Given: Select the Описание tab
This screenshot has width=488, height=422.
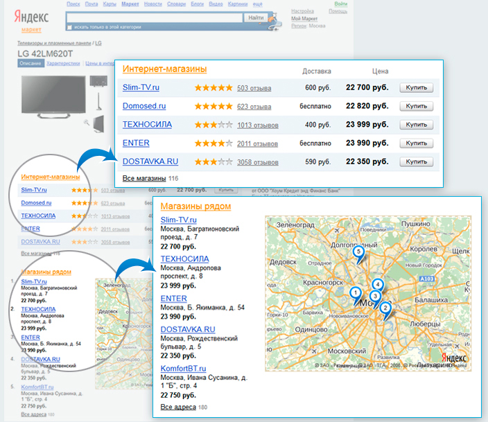Looking at the screenshot, I should (31, 63).
